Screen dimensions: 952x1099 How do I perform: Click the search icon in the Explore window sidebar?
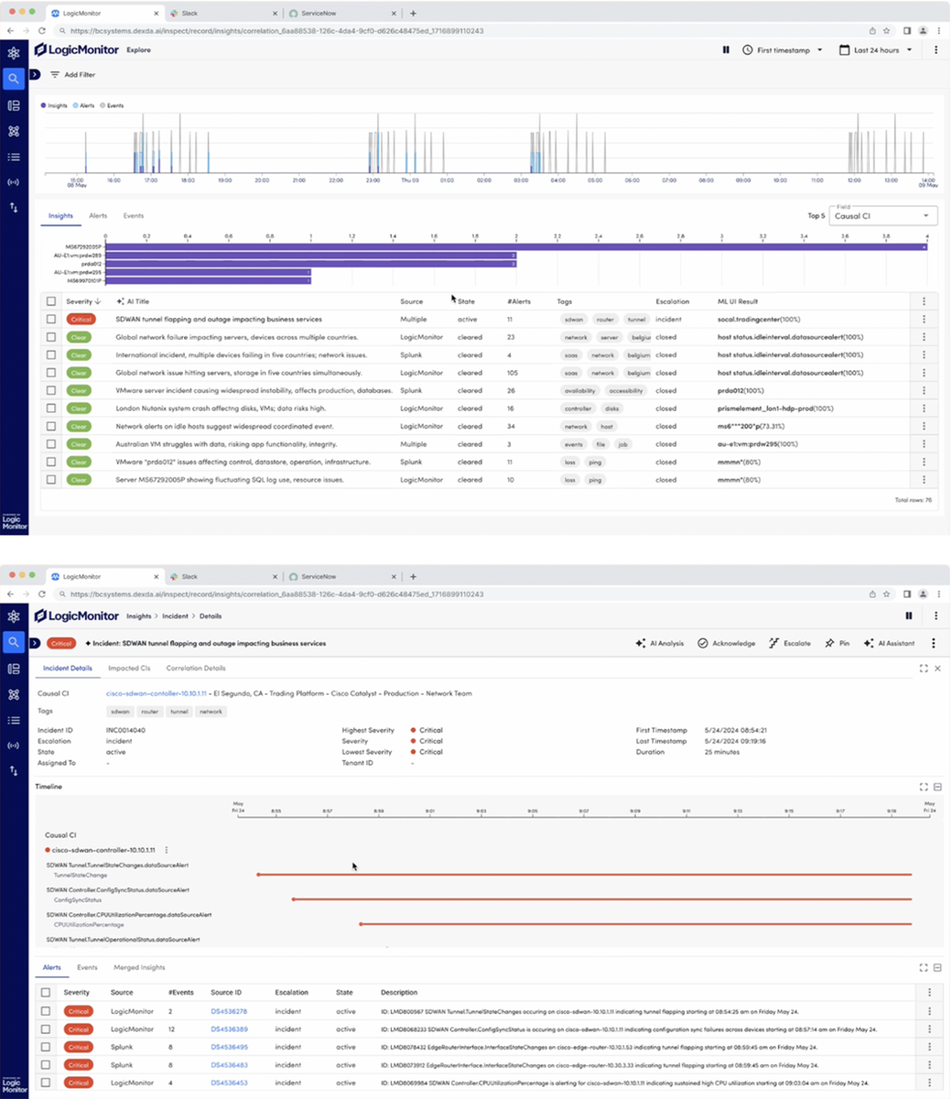13,80
